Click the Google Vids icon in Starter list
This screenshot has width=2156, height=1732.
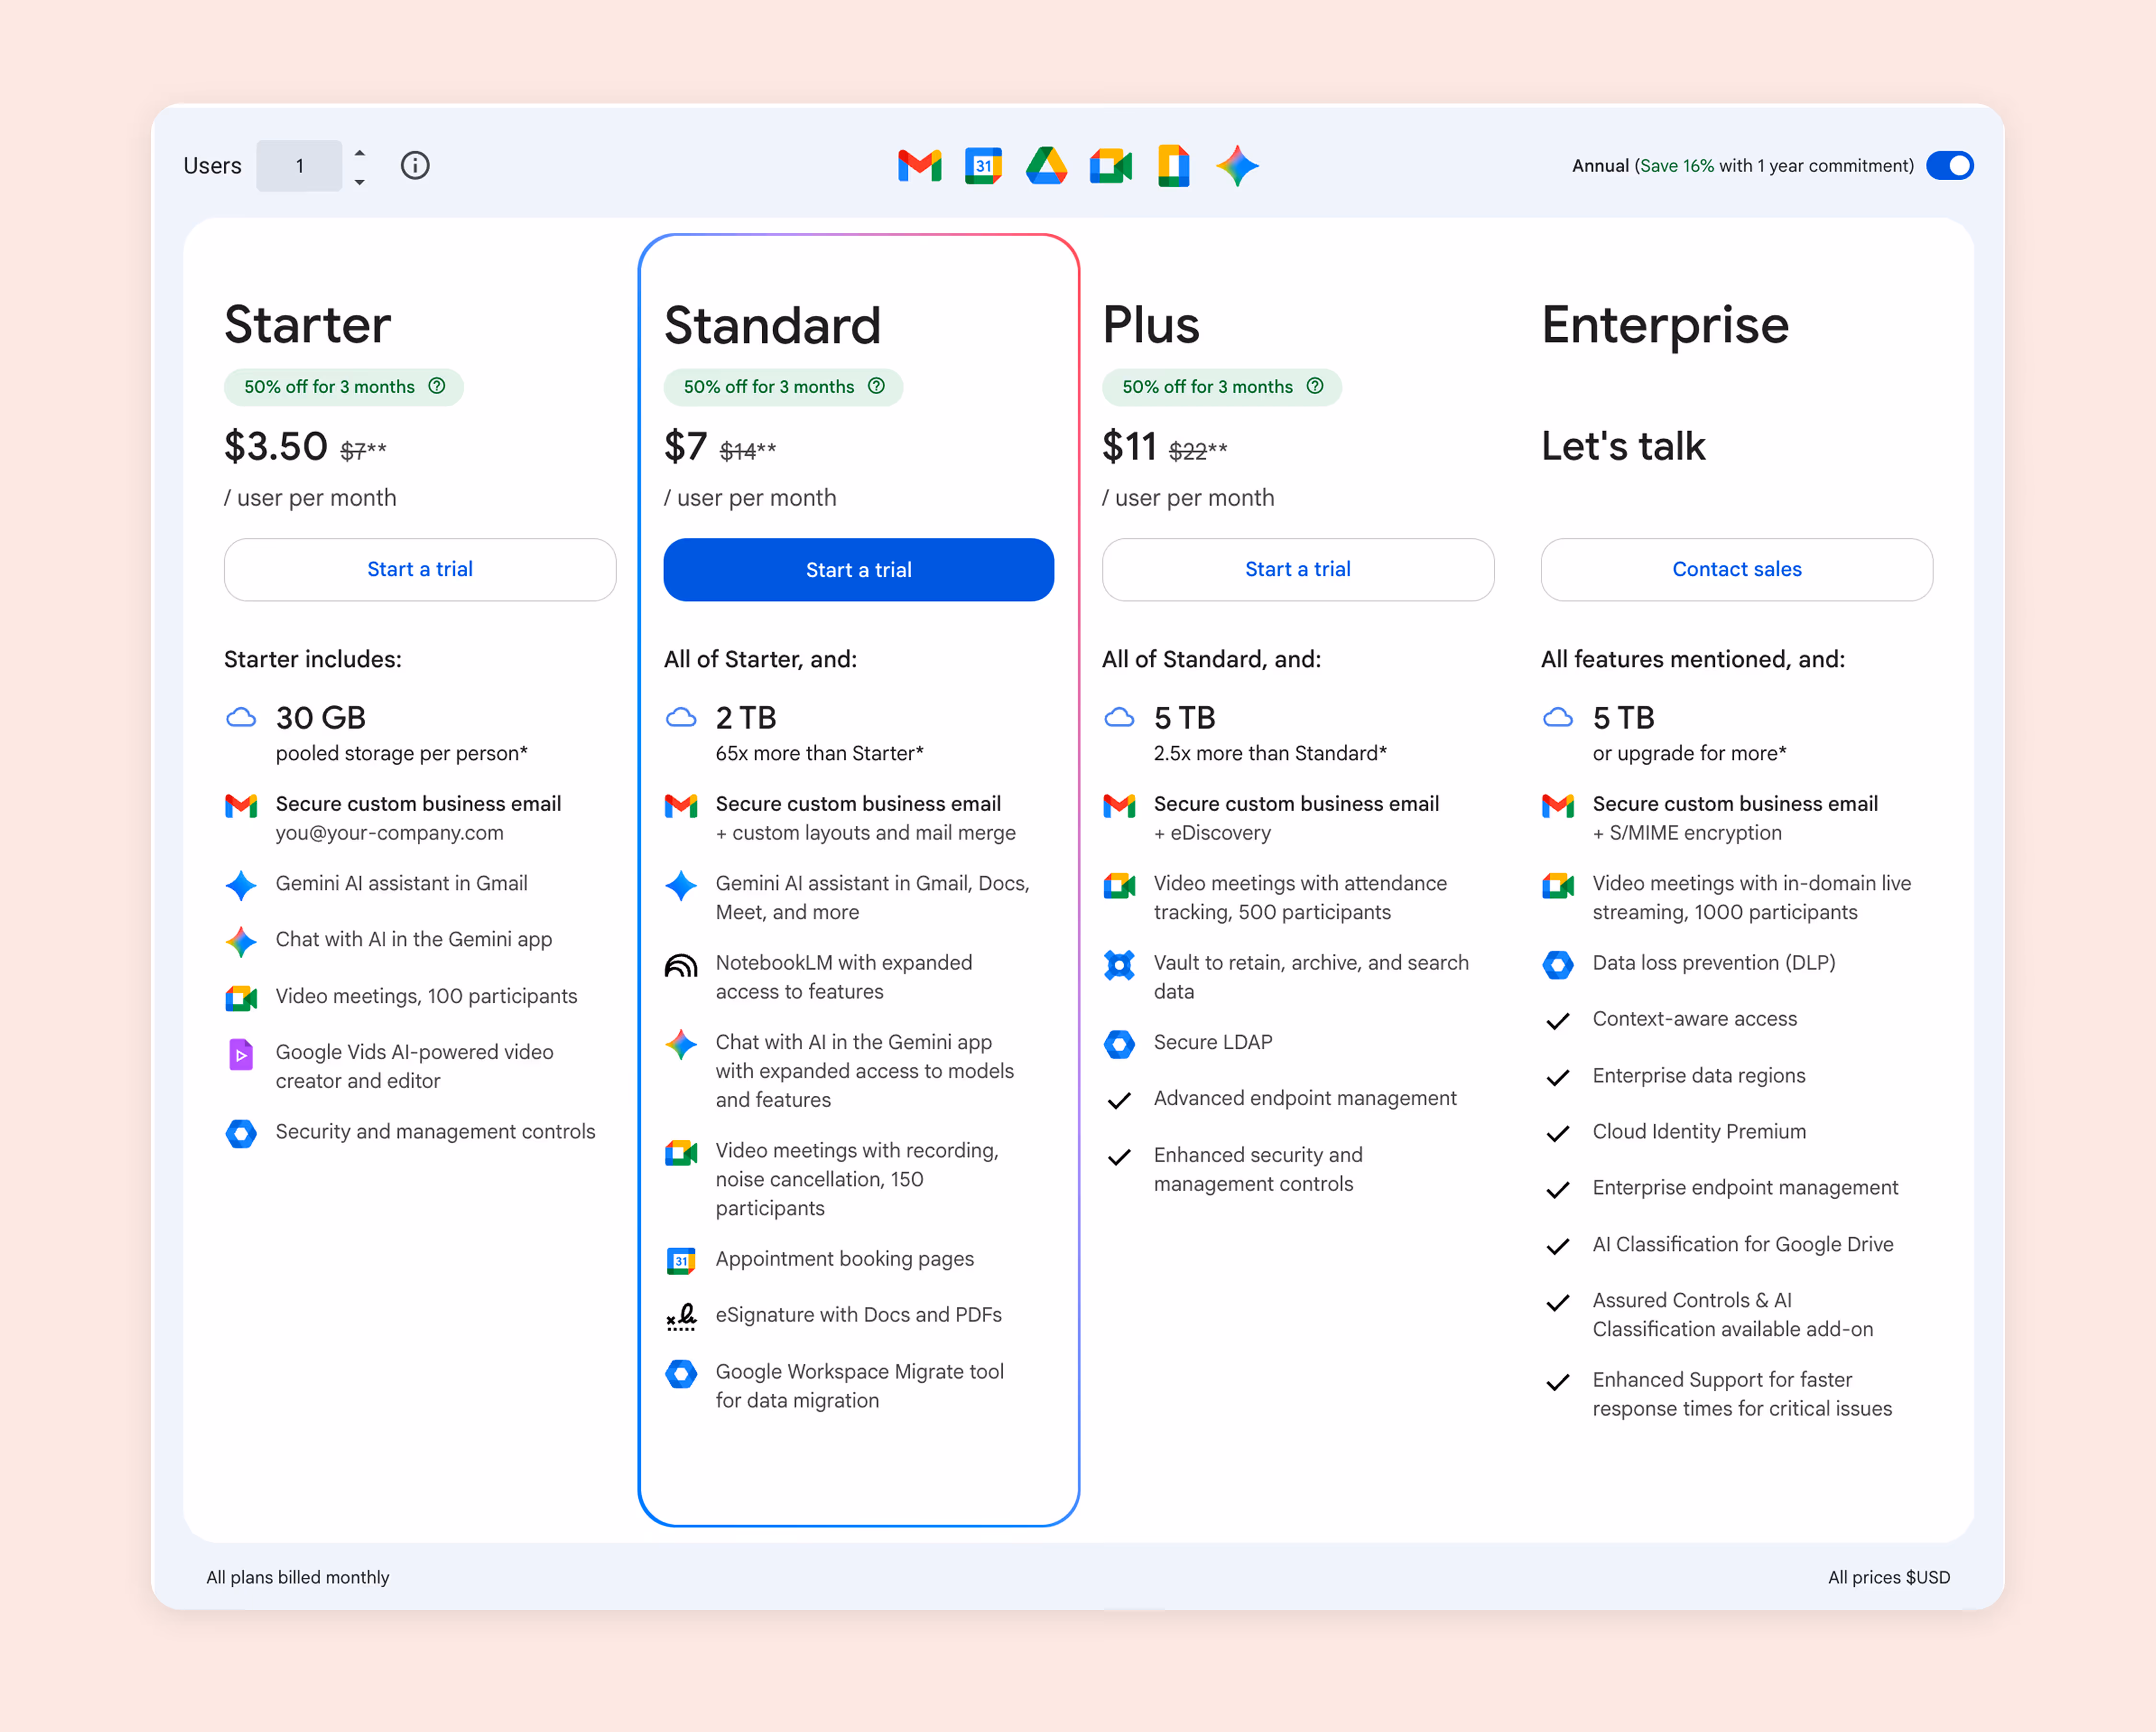241,1054
